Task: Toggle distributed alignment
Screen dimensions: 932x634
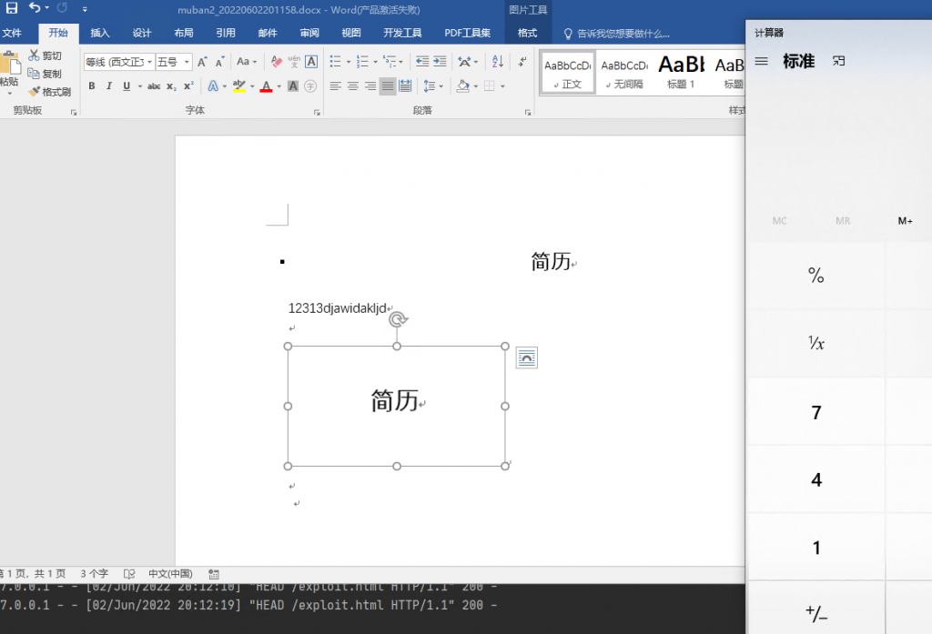Action: click(405, 86)
